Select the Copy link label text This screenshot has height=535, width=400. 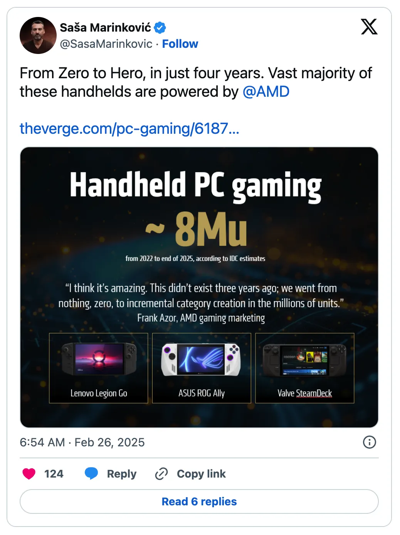pyautogui.click(x=201, y=474)
